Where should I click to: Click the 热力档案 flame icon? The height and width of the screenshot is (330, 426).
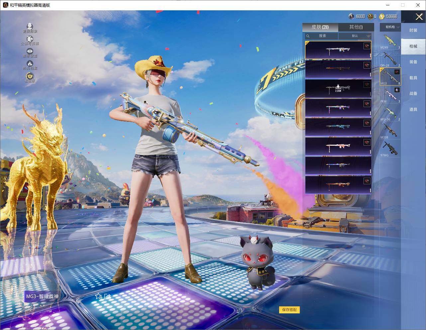30,64
